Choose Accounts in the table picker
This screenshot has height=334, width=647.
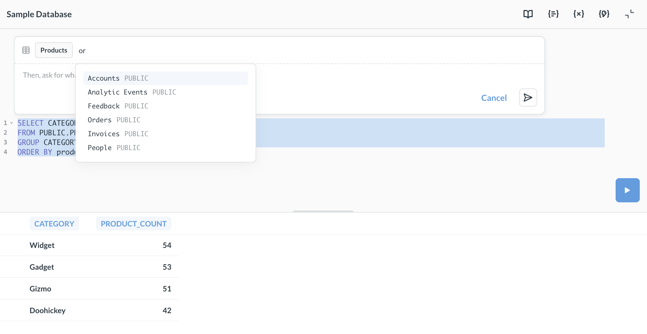pyautogui.click(x=118, y=78)
